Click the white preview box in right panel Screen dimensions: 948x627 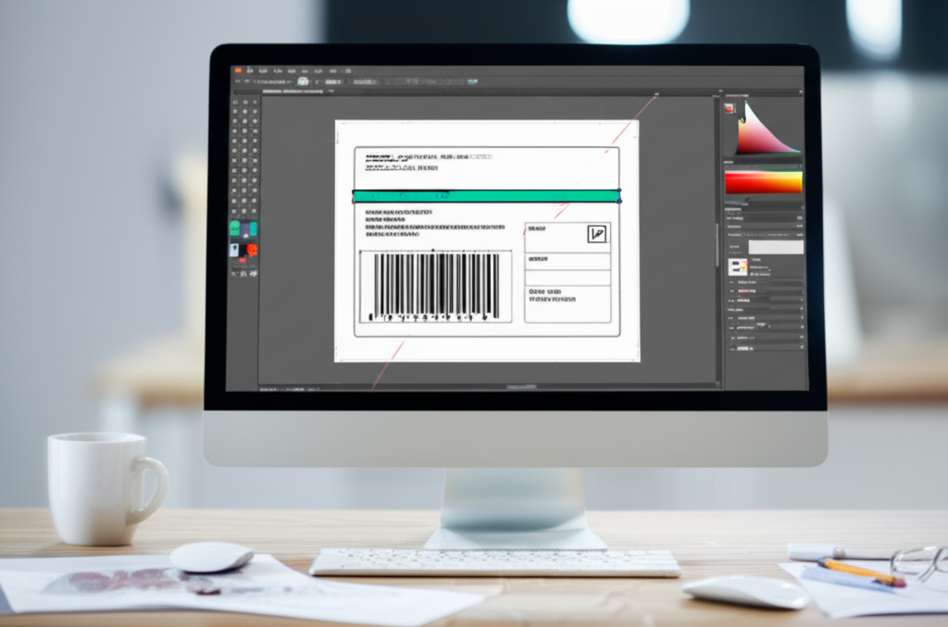pos(776,246)
